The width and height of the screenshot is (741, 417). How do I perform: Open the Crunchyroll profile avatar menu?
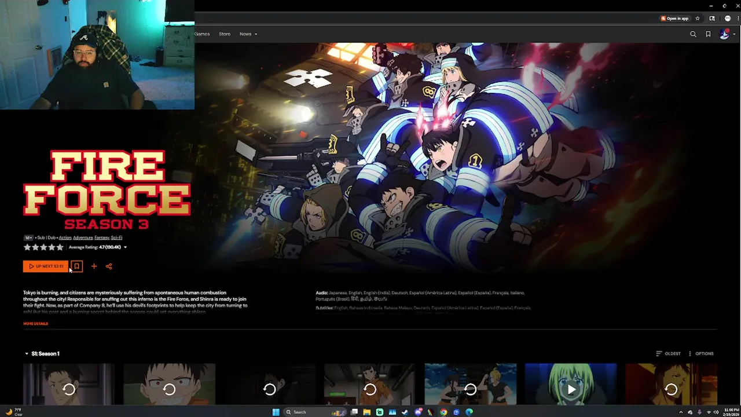[724, 34]
